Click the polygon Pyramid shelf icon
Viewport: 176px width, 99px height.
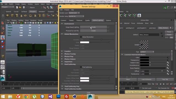tap(35, 15)
